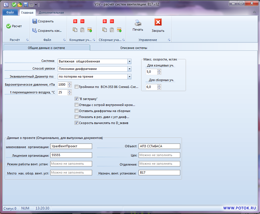
Task: Click the copy icon in Сборные group
Action: click(x=105, y=30)
